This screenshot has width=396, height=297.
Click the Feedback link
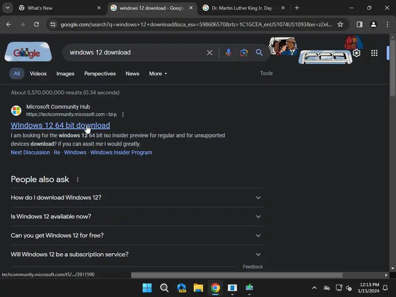click(x=253, y=267)
